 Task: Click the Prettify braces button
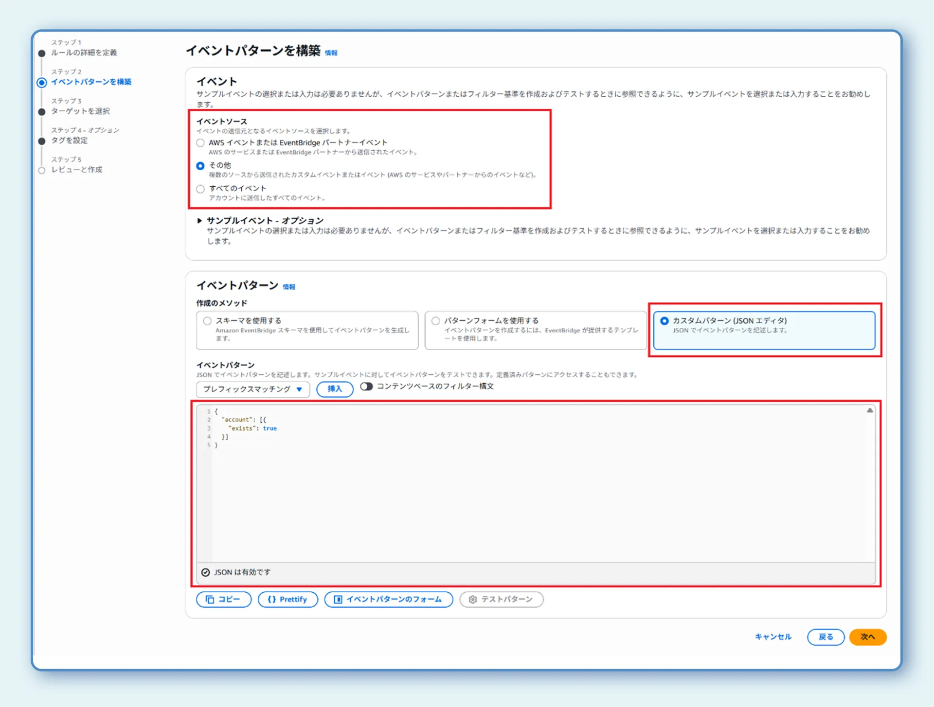point(287,599)
